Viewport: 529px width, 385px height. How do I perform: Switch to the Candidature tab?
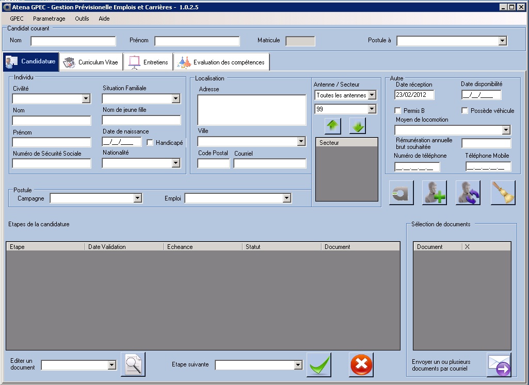[x=31, y=62]
